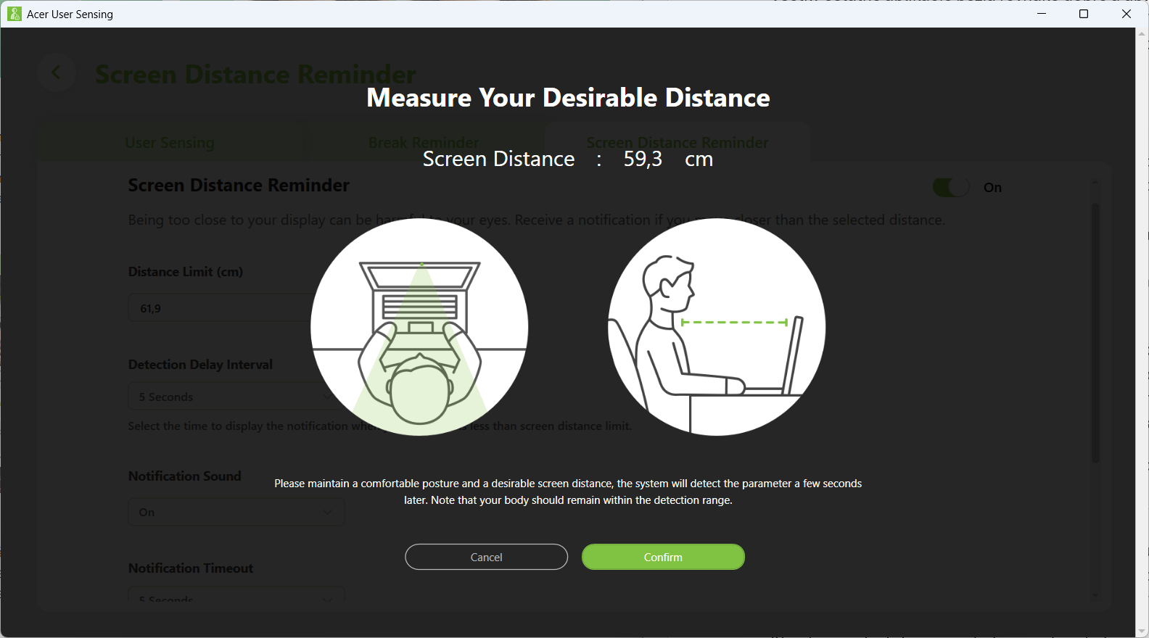Click the "Detection Delay Interval" label
Viewport: 1149px width, 638px height.
tap(200, 365)
